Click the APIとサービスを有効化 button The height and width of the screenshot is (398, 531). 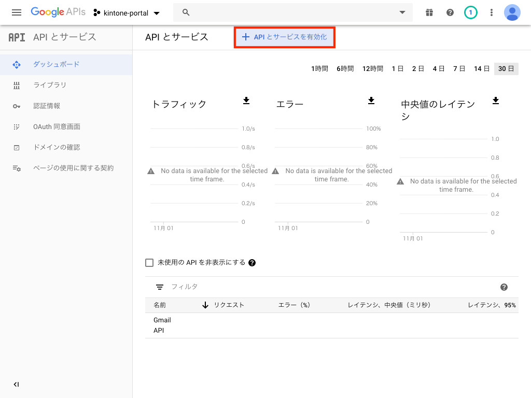pos(285,37)
